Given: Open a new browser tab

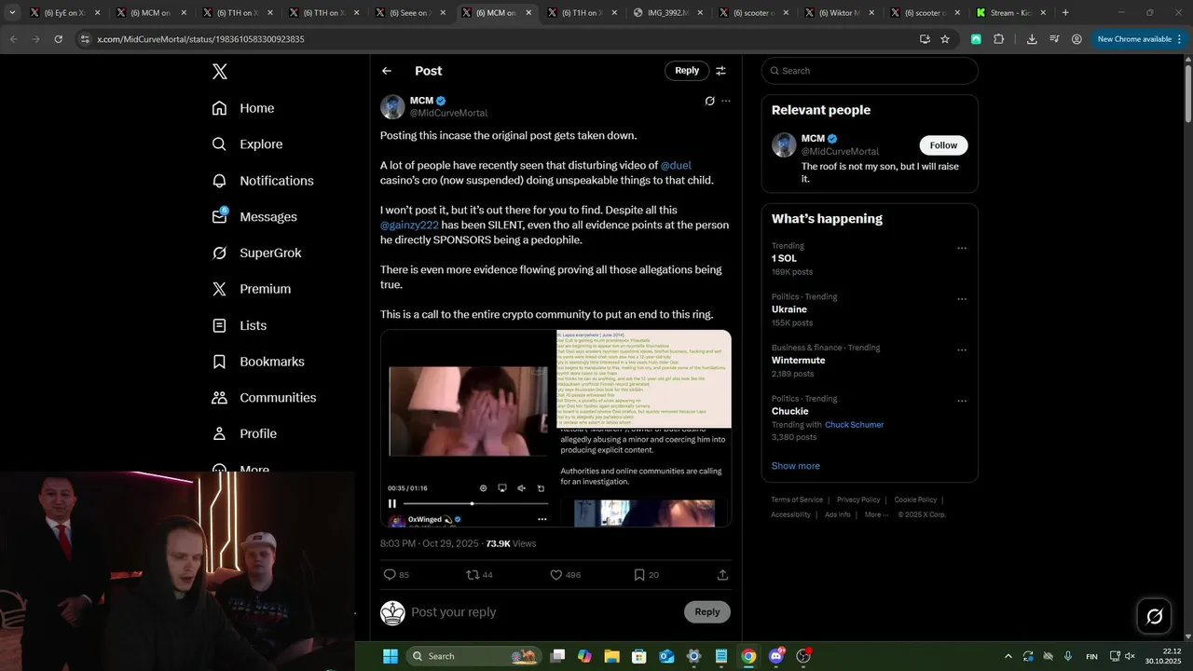Looking at the screenshot, I should (x=1065, y=13).
